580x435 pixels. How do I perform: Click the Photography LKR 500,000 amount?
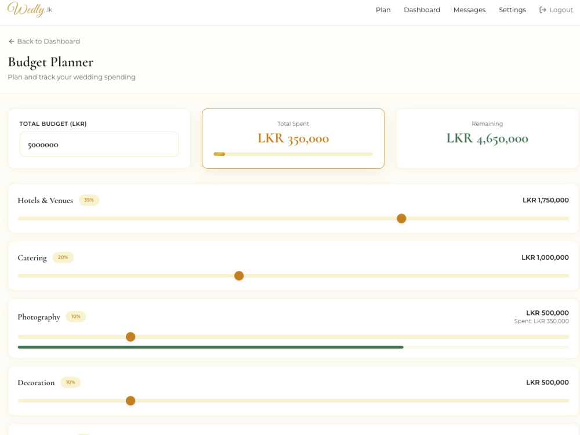click(548, 313)
